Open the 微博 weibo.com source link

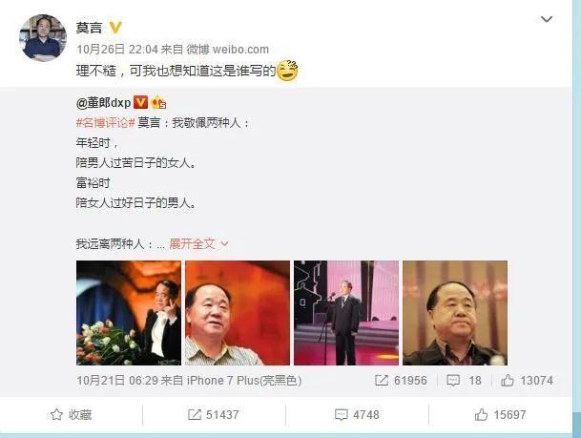227,50
